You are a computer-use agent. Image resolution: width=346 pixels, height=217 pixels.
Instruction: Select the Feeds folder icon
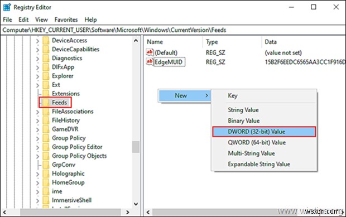click(46, 103)
